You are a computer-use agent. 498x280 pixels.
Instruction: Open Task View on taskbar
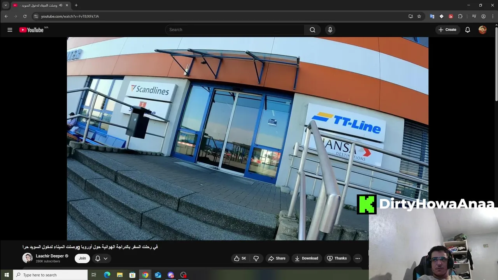[94, 275]
